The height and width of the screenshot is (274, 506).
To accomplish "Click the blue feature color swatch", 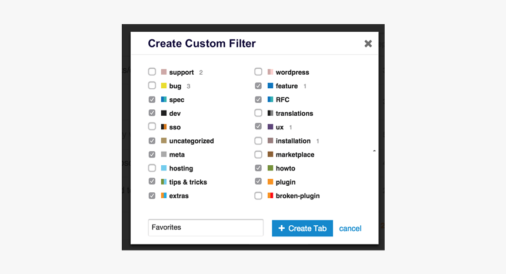I will point(271,86).
